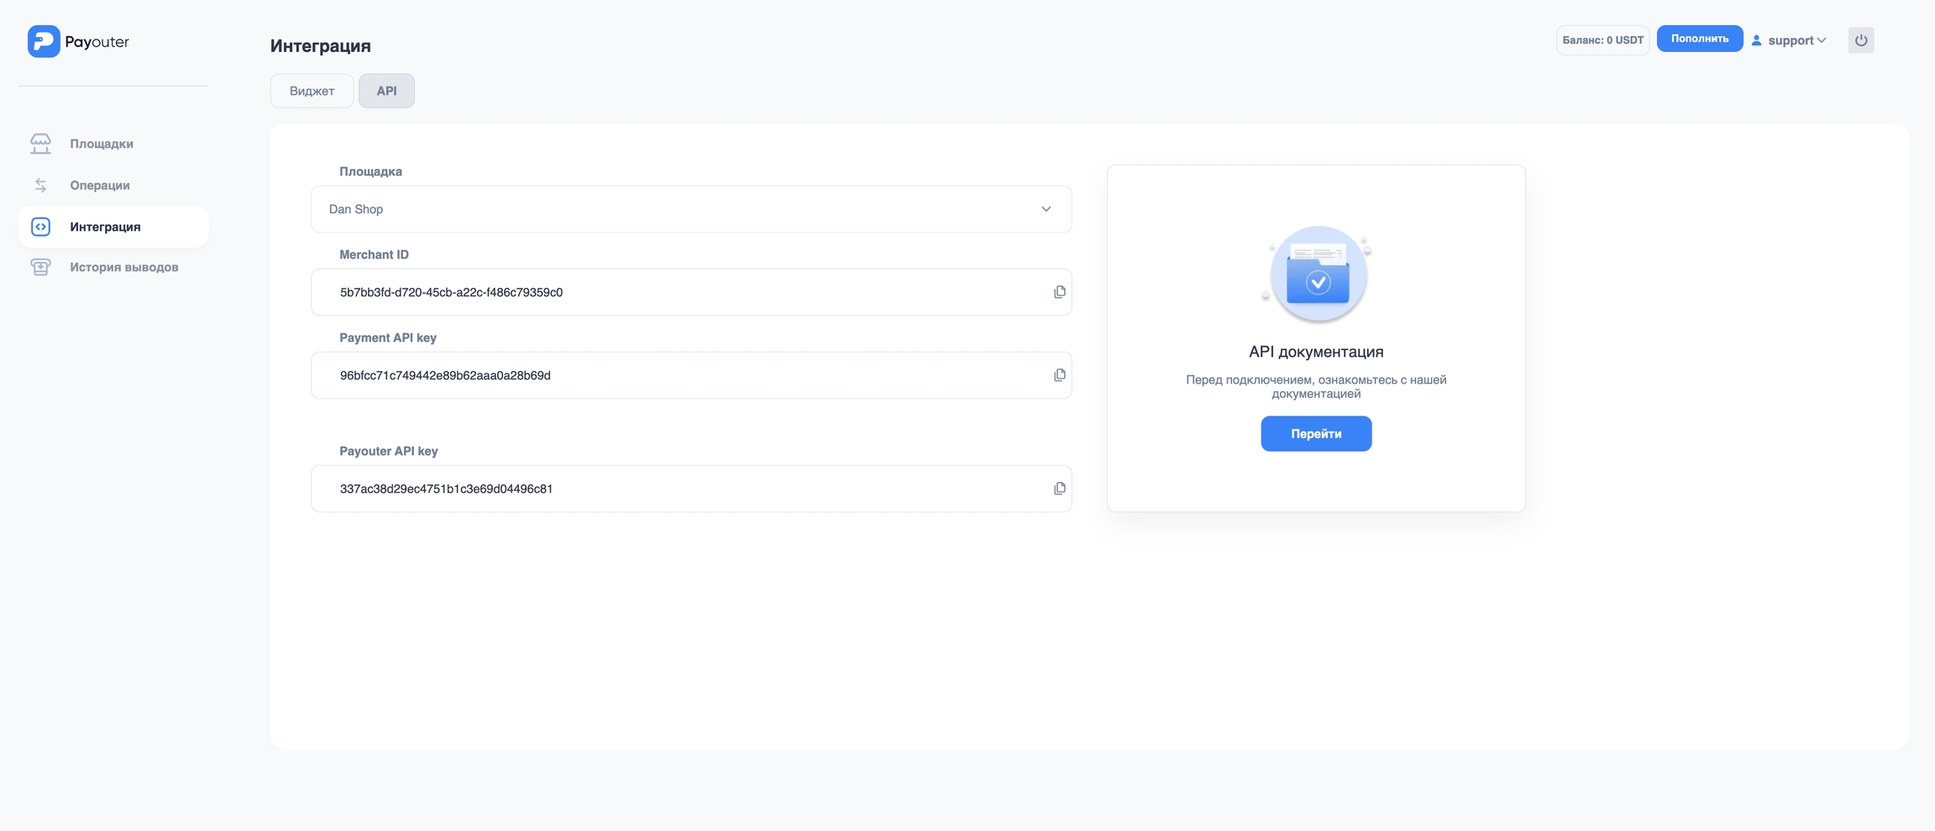Click the Интеграция code icon in sidebar
Image resolution: width=1935 pixels, height=831 pixels.
(x=40, y=227)
